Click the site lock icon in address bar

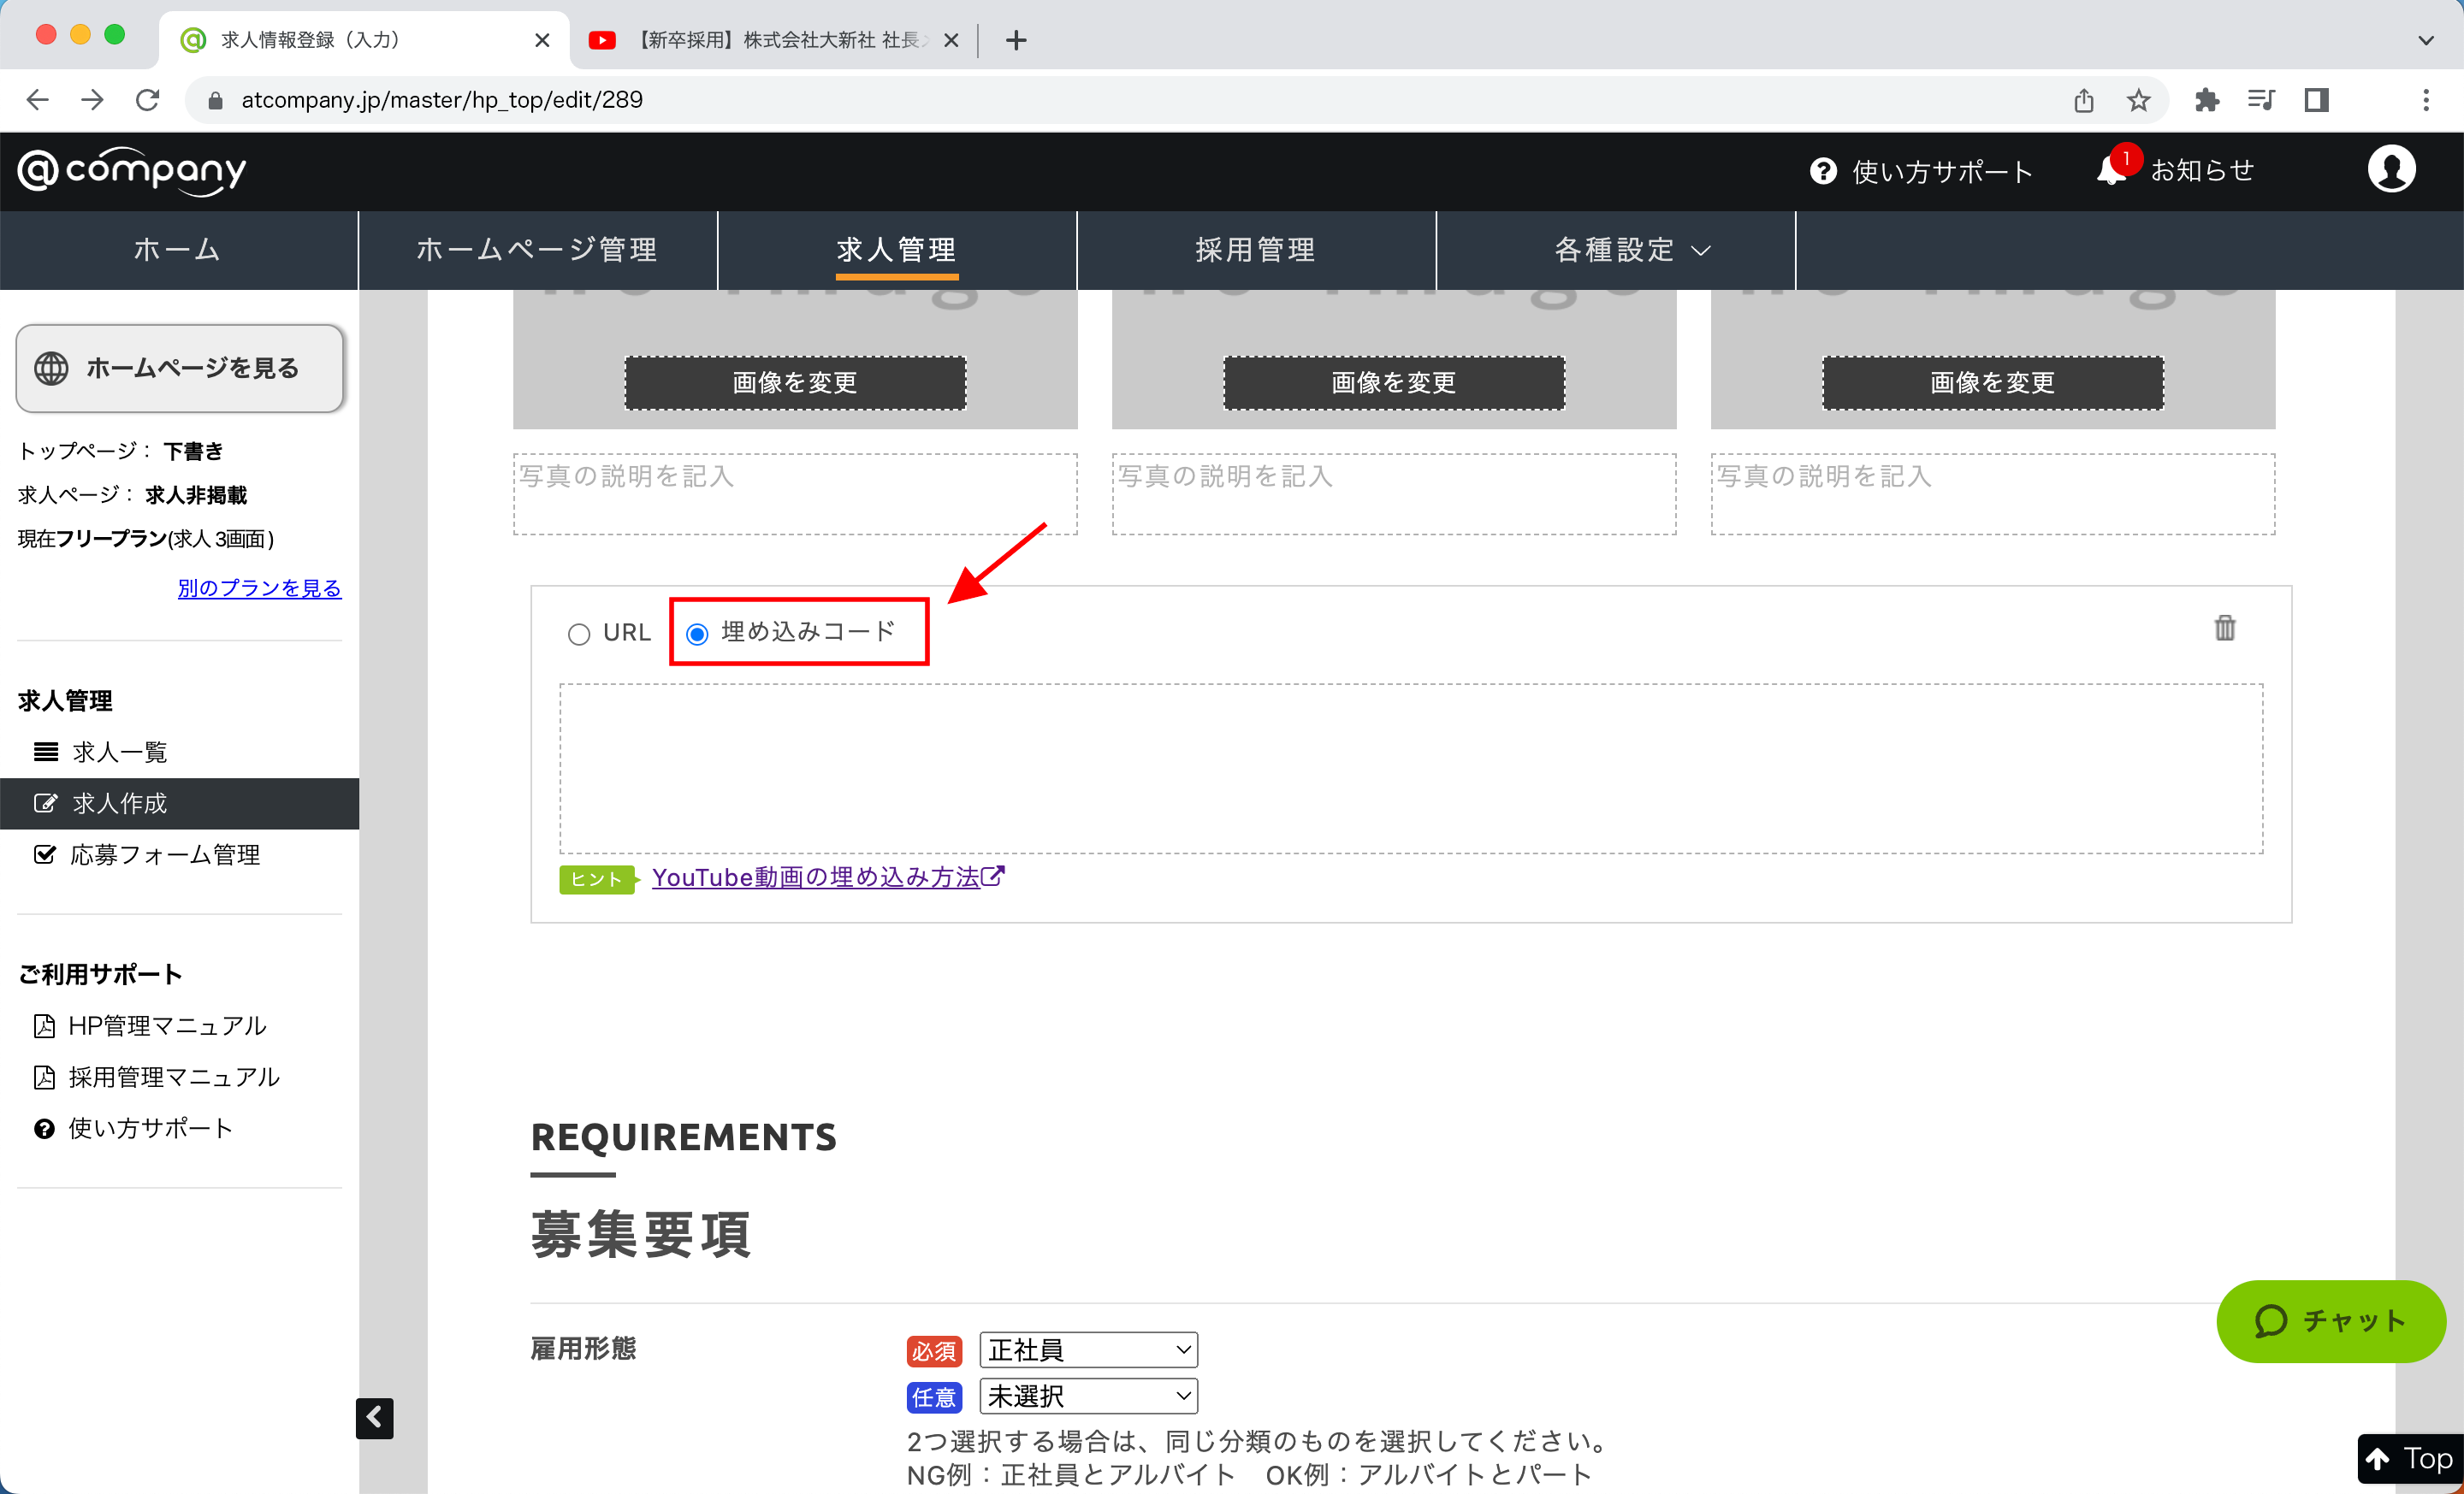215,100
